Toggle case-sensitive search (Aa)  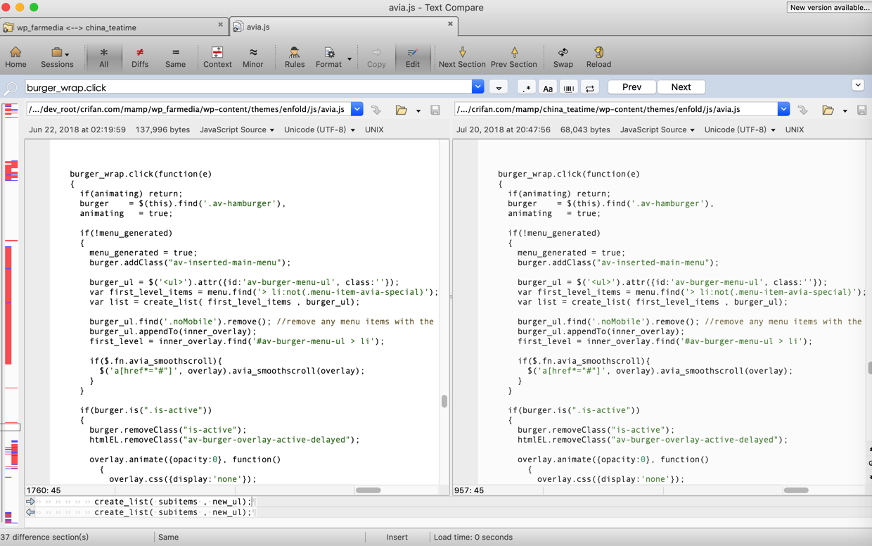(547, 88)
